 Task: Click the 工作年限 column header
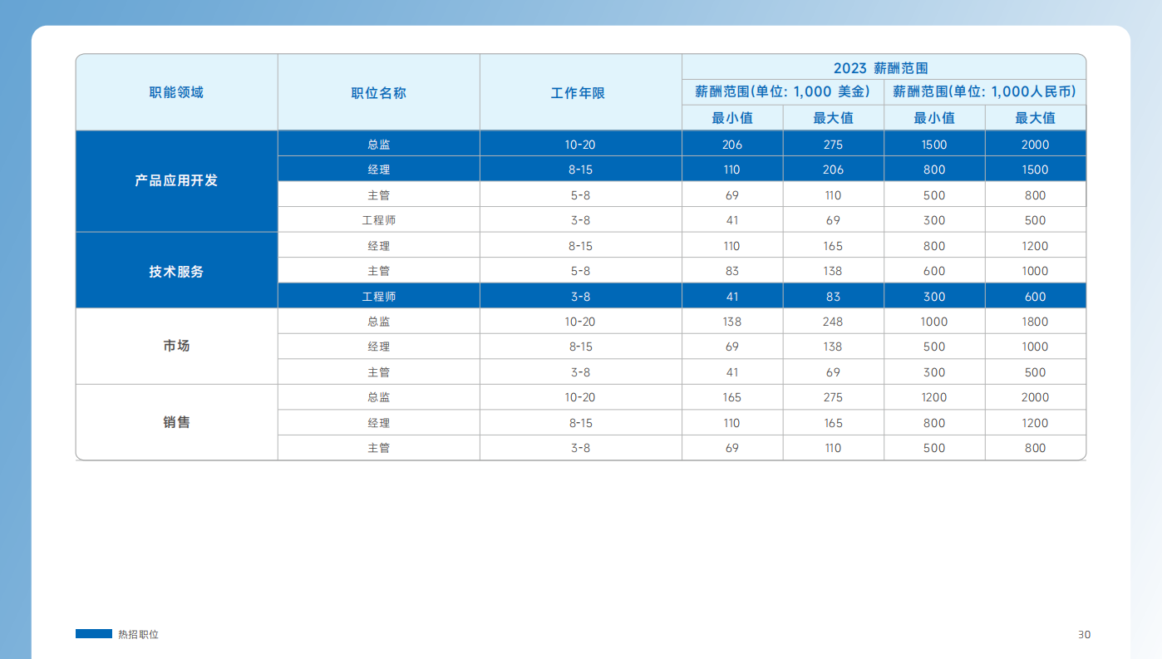tap(581, 92)
